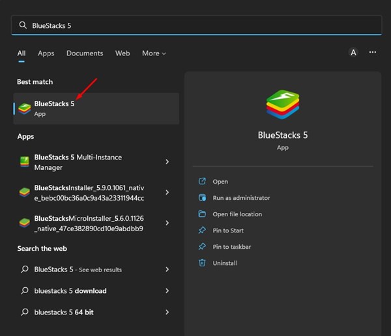
Task: Expand the bluestacks 5 download suggestion arrow
Action: tap(167, 290)
